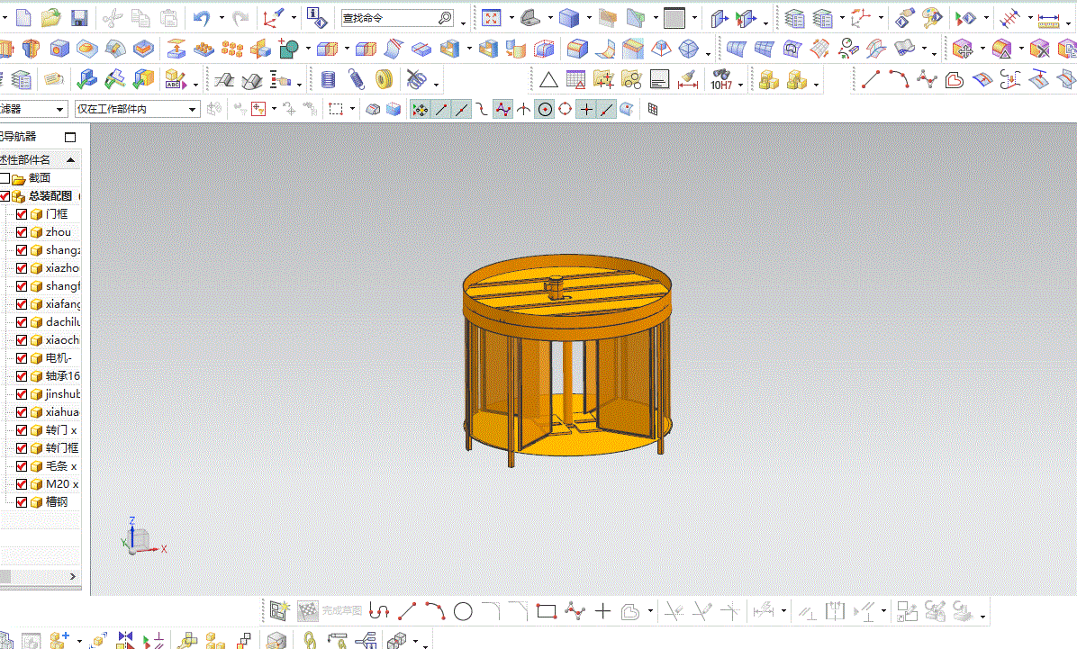Pick the line sketch tool
The width and height of the screenshot is (1077, 649).
(407, 610)
